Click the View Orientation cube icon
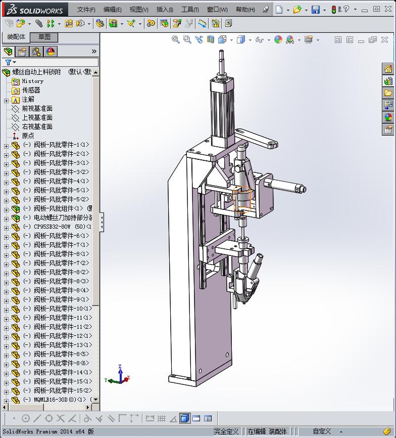 (x=222, y=39)
